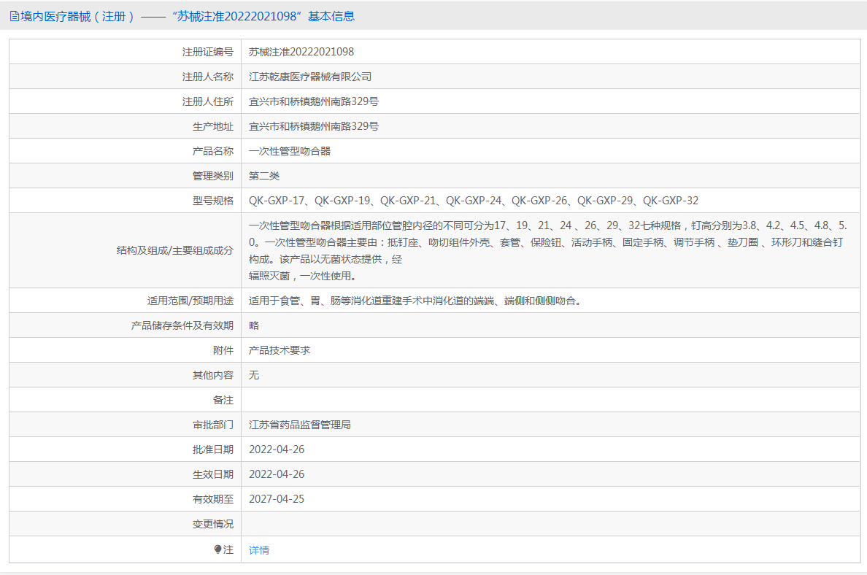This screenshot has height=575, width=867.
Task: Select the model list starting QK-GXP-17
Action: [474, 201]
